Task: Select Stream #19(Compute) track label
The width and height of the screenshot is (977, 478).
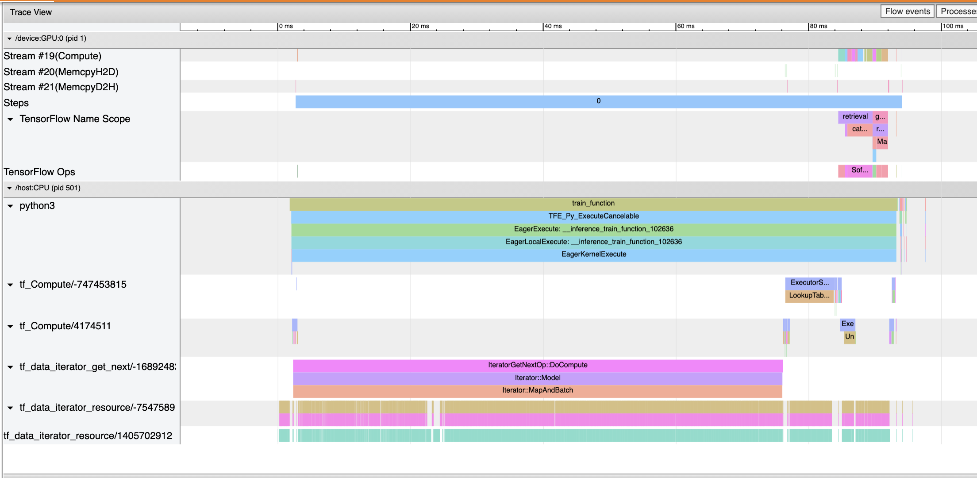Action: point(52,56)
